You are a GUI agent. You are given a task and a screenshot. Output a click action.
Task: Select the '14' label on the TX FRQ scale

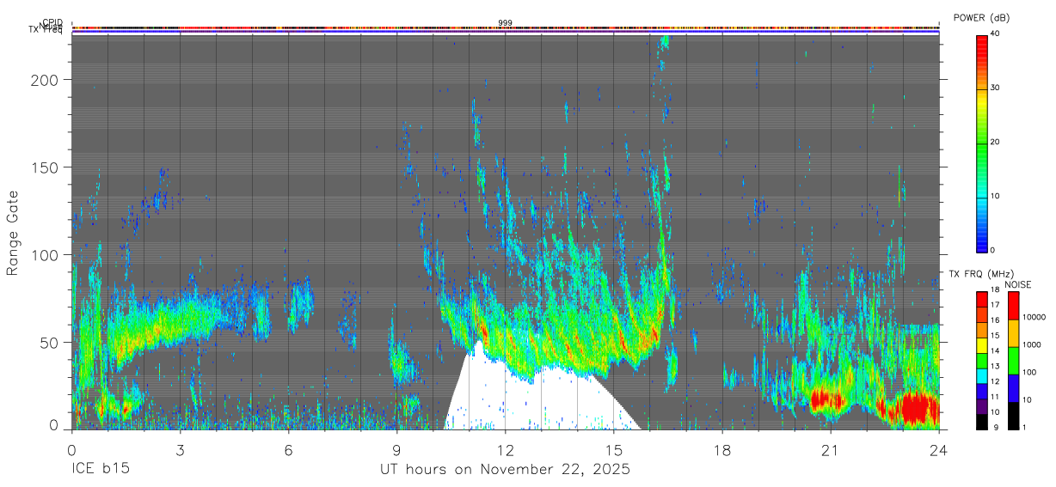(995, 350)
